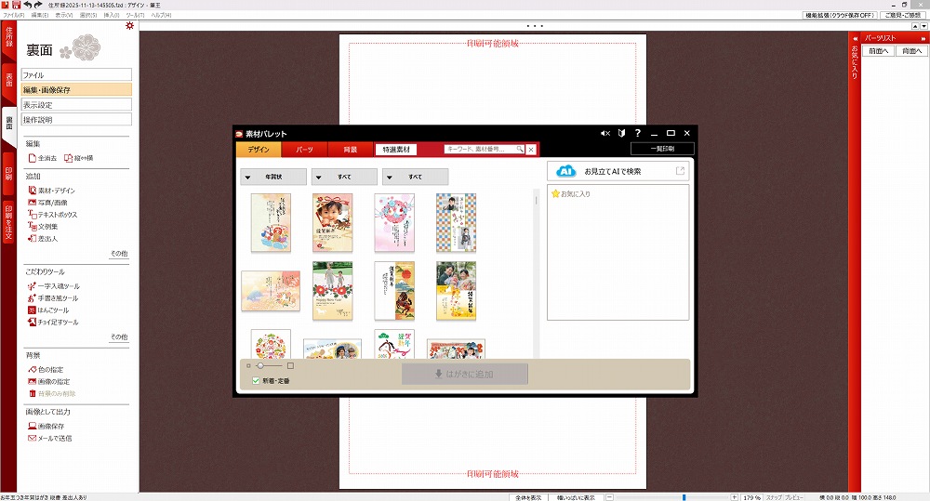Screen dimensions: 930x501
Task: Open the ヘルプ(H) menu
Action: tap(161, 16)
